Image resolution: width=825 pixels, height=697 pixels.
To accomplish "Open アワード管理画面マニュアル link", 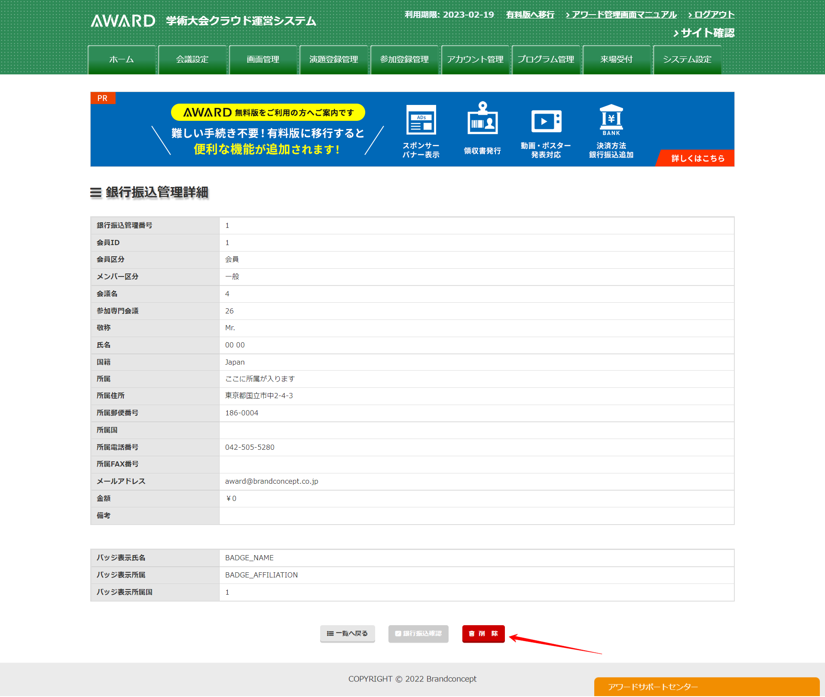I will (621, 15).
